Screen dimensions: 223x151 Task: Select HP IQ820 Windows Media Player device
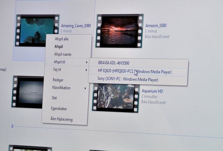pos(138,72)
